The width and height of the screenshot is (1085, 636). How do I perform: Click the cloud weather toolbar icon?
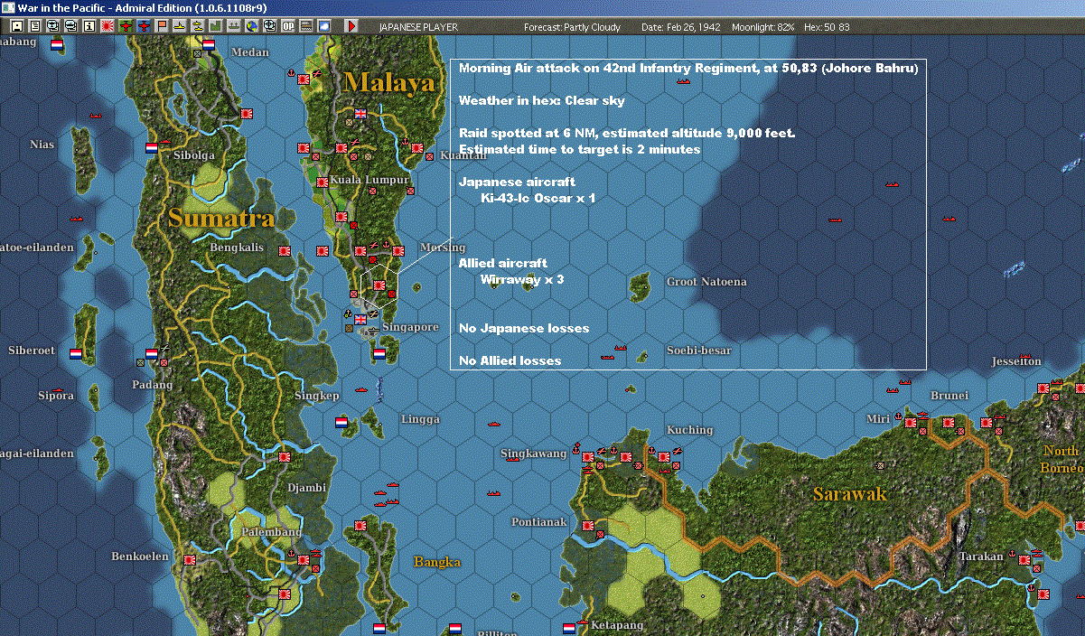click(x=323, y=27)
